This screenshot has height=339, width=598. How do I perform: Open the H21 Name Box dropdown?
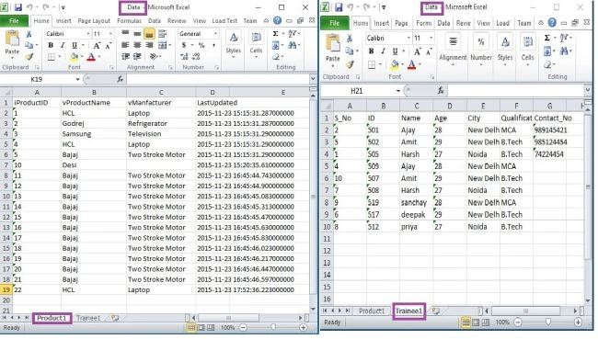coord(397,91)
